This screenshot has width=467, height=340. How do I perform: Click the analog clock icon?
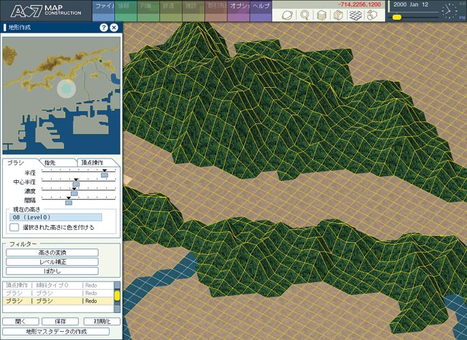pyautogui.click(x=449, y=11)
